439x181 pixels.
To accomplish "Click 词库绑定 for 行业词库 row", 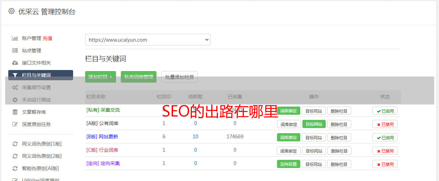I will (x=289, y=151).
